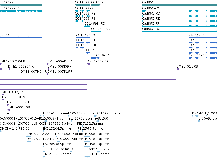This screenshot has height=158, width=217.
Task: Select the CG14693-RE transcript
Action: (82, 16)
